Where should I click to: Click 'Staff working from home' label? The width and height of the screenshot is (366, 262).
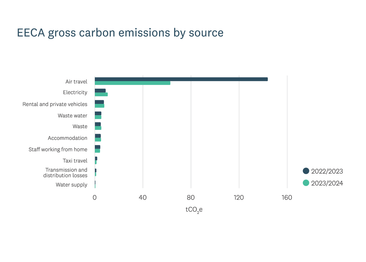coord(58,149)
